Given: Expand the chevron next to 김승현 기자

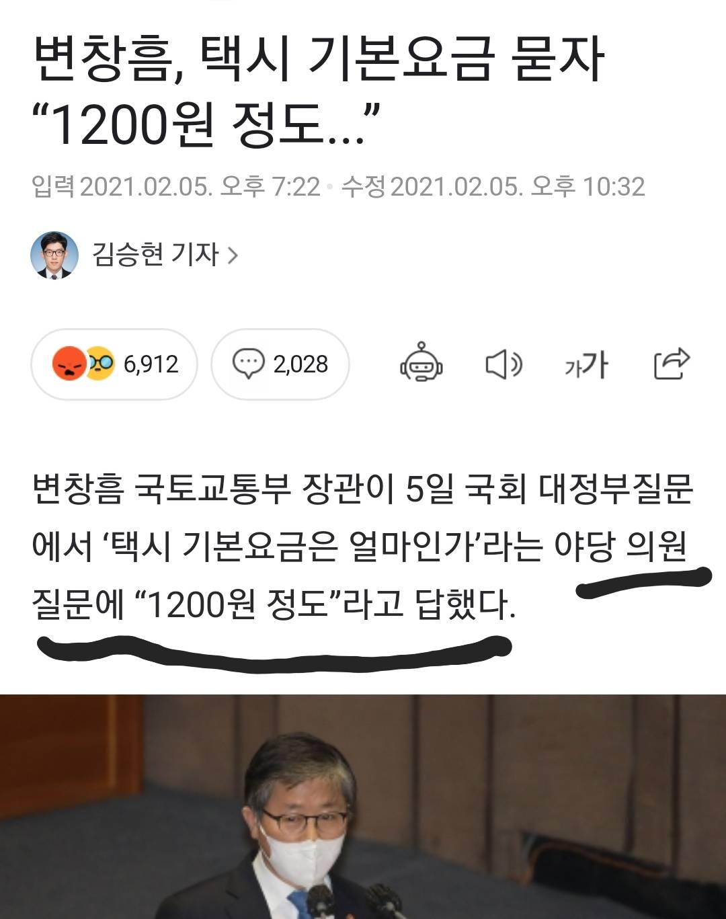Looking at the screenshot, I should 233,255.
